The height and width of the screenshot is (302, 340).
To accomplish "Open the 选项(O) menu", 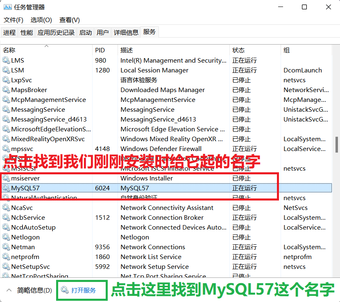I will (x=41, y=20).
